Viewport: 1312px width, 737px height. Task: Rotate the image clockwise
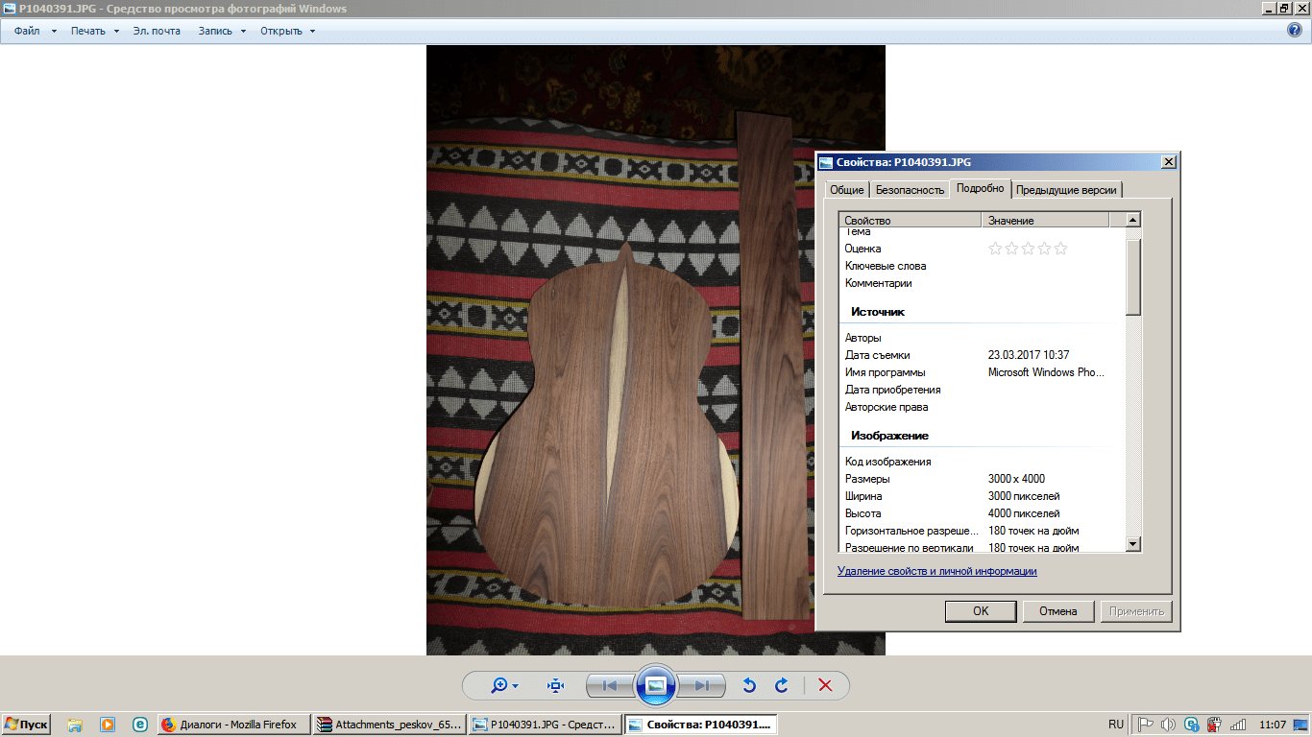[782, 685]
